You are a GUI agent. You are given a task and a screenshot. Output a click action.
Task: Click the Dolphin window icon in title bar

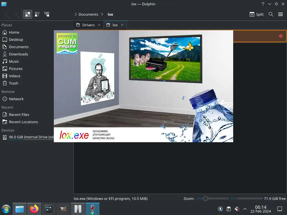coord(4,4)
